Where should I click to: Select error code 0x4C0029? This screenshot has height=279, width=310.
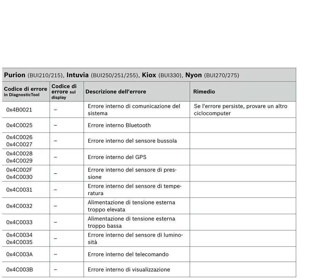19,161
